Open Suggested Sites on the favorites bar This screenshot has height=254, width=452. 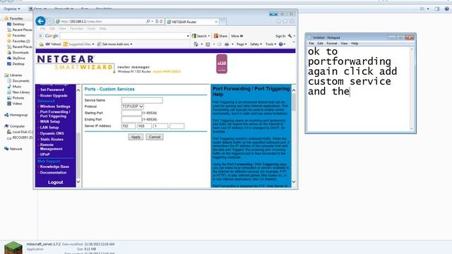pos(78,44)
